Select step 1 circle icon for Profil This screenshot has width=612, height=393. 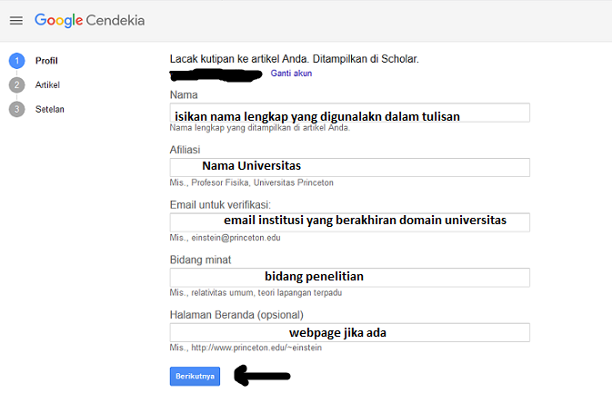tap(16, 61)
